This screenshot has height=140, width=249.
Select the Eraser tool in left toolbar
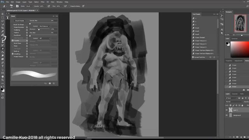click(x=3, y=49)
